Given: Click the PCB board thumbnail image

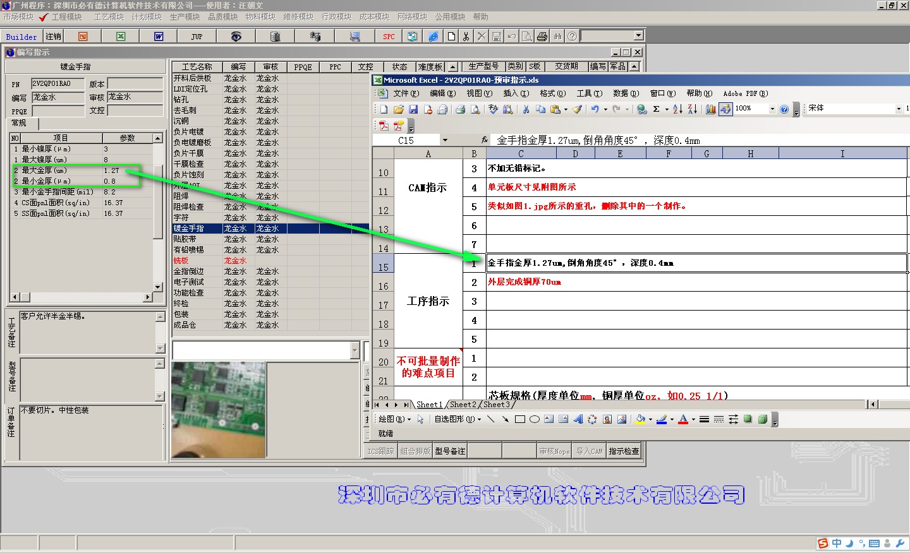Looking at the screenshot, I should [x=218, y=409].
